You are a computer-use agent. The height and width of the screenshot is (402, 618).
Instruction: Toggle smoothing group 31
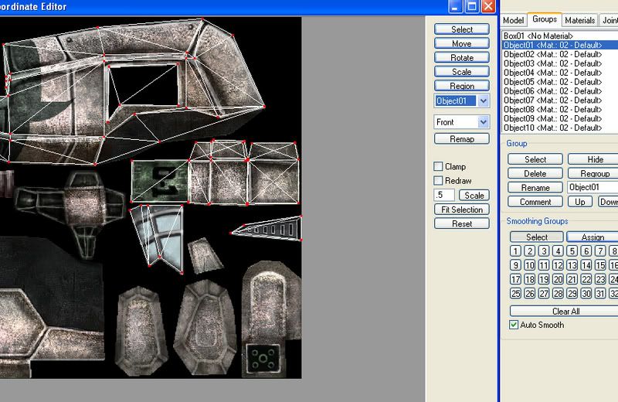point(600,294)
